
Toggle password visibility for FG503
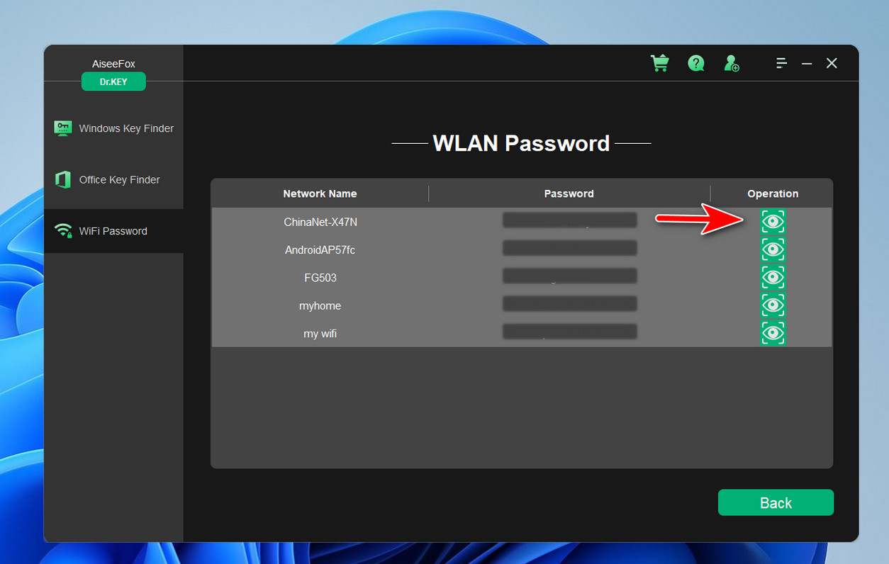pyautogui.click(x=773, y=278)
